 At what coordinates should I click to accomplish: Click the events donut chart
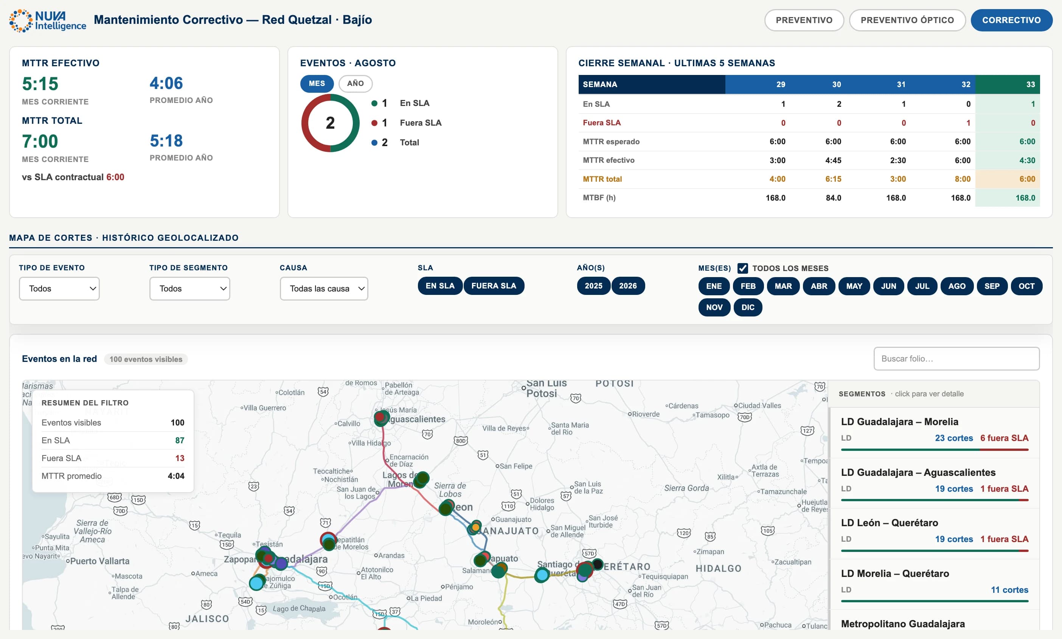pos(330,123)
